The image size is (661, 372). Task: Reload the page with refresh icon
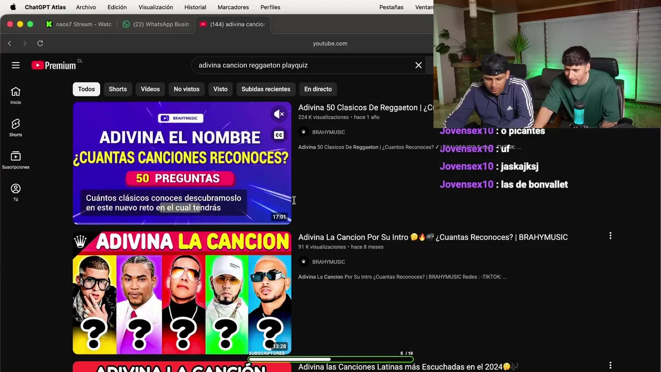tap(40, 43)
